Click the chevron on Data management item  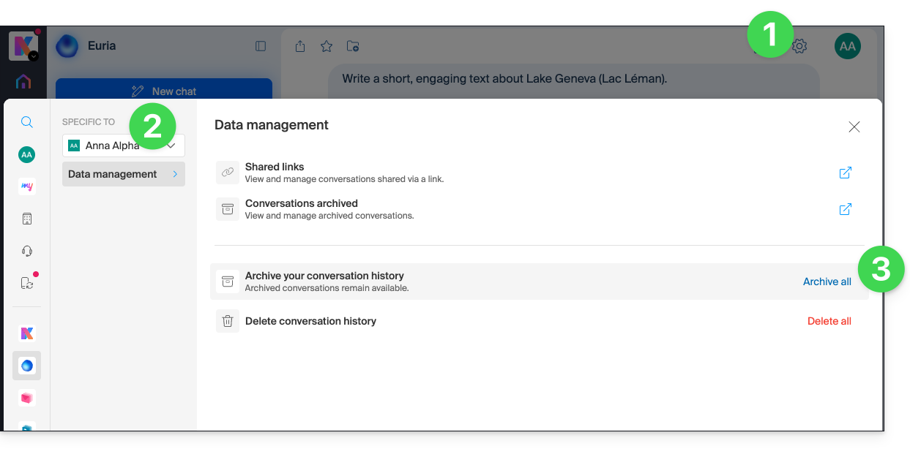click(x=175, y=174)
